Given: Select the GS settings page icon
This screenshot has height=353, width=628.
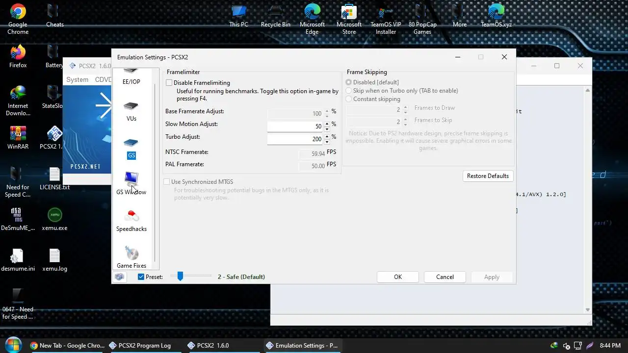Looking at the screenshot, I should 131,149.
